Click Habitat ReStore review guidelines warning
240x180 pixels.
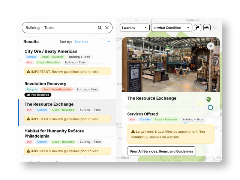[67, 151]
